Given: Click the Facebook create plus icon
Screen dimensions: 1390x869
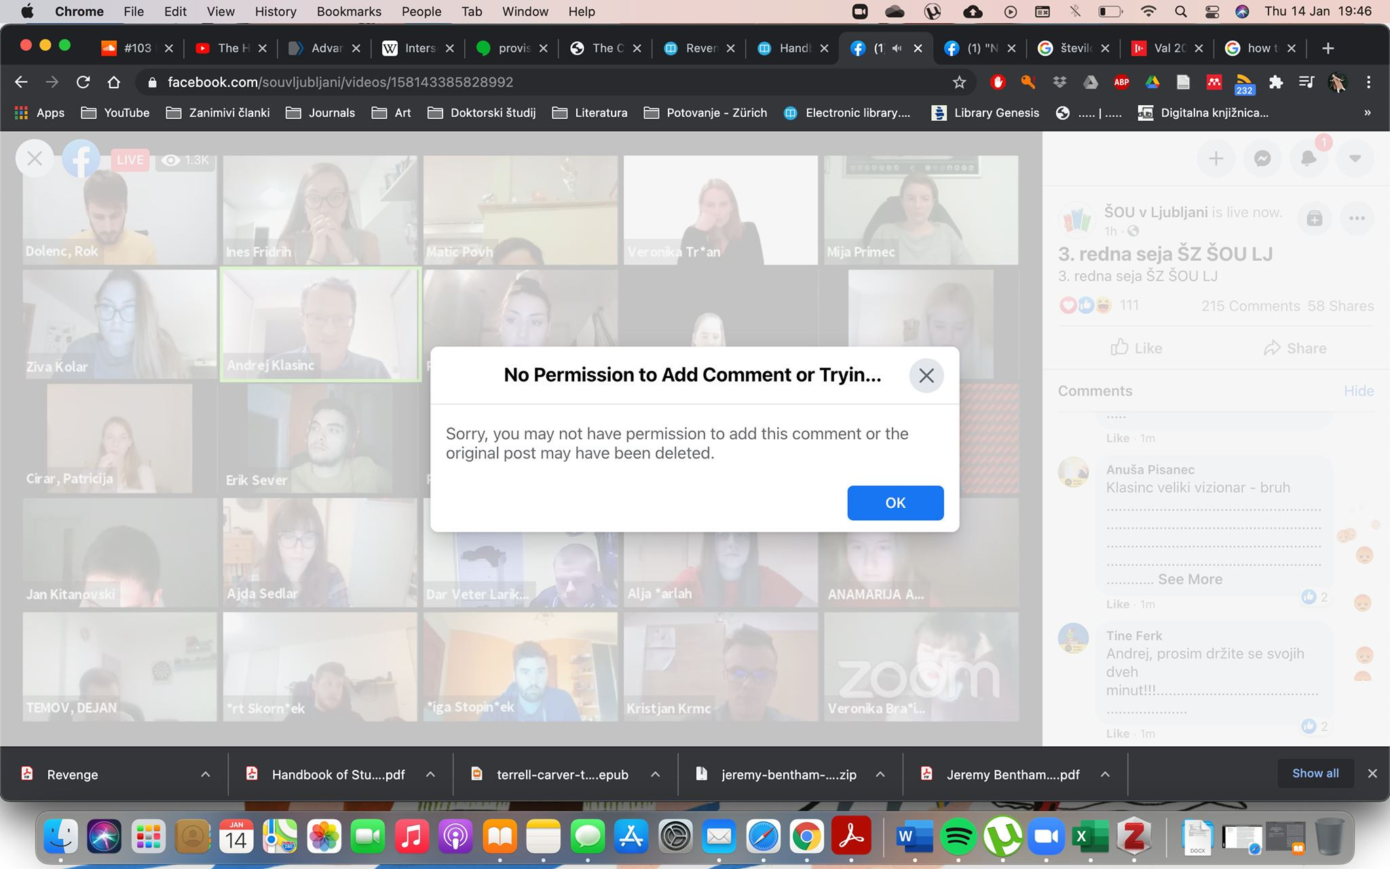Looking at the screenshot, I should click(x=1216, y=159).
